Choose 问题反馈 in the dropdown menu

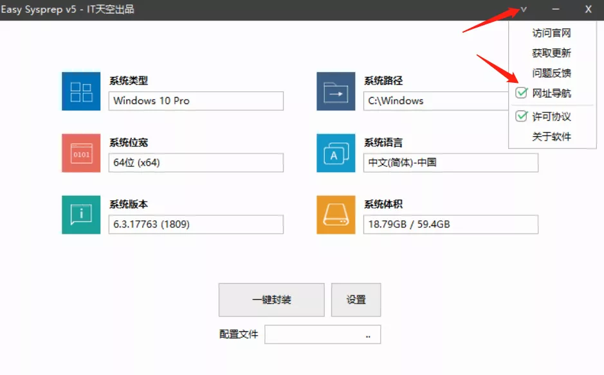coord(551,73)
